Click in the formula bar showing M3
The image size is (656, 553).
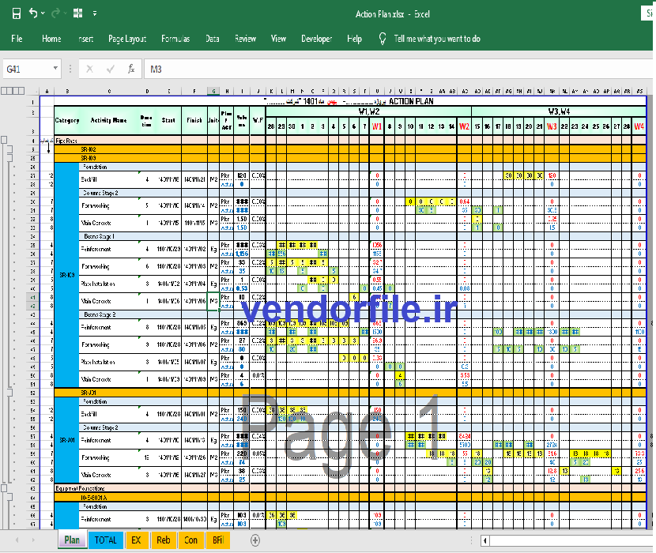pyautogui.click(x=398, y=69)
